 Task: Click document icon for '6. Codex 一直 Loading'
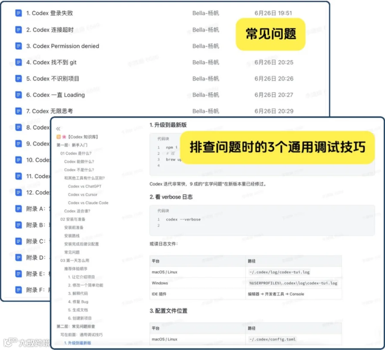(x=18, y=95)
